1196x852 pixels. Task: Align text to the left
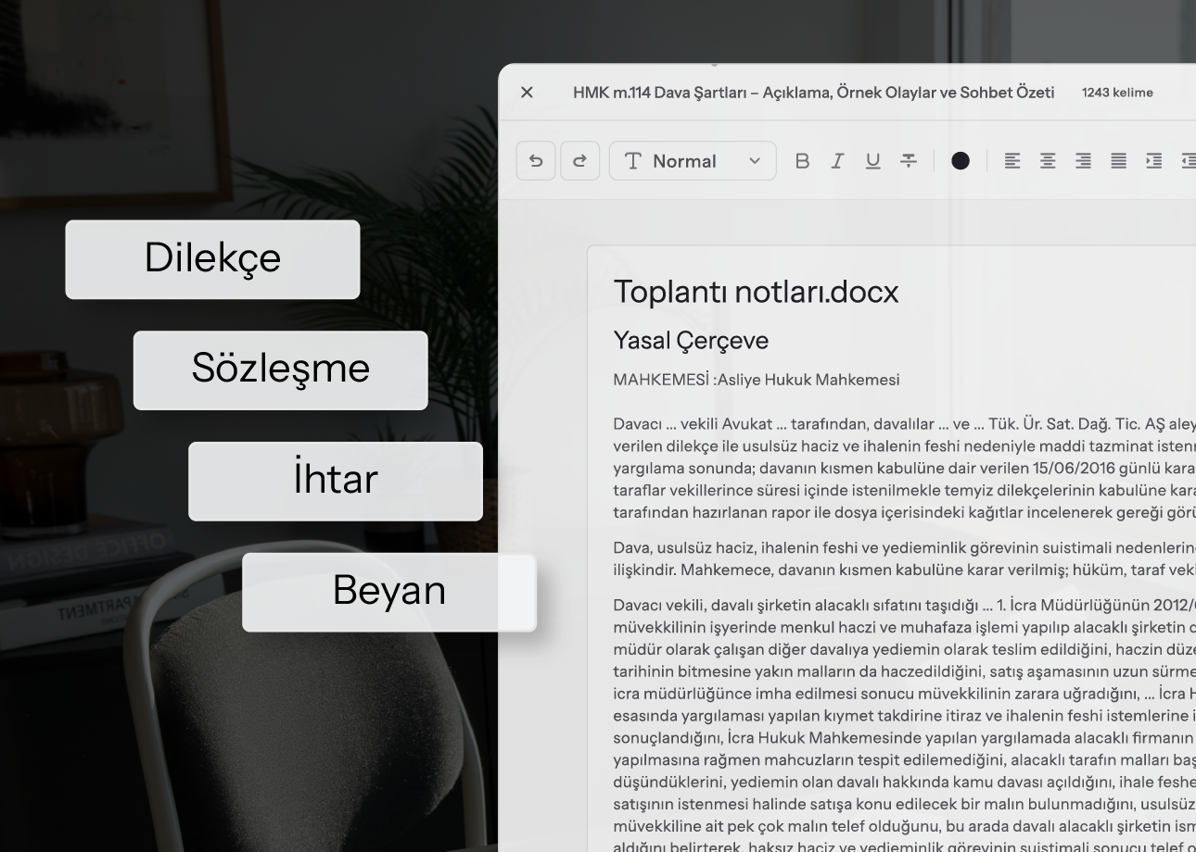[x=1012, y=161]
